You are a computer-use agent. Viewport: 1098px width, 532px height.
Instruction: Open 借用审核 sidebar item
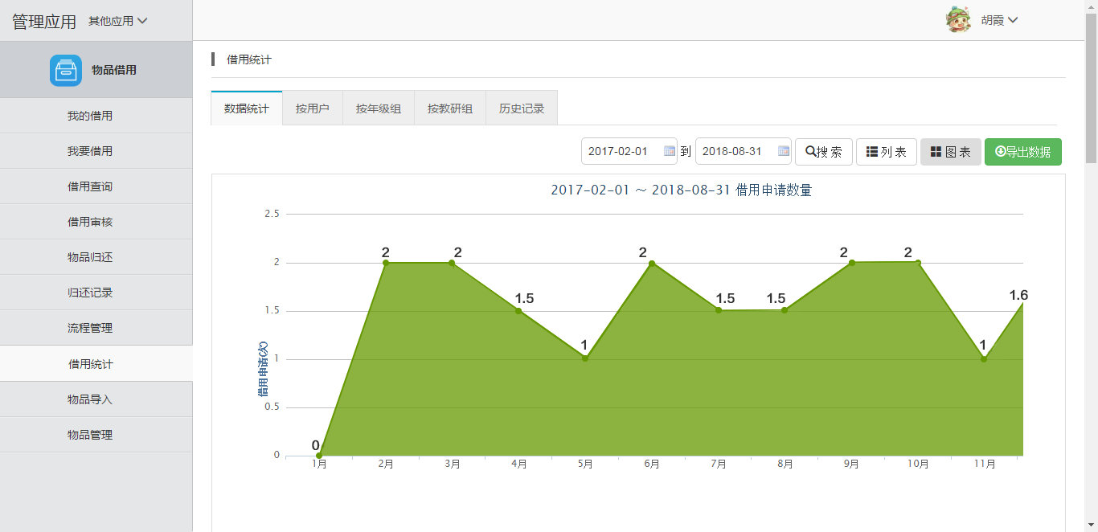90,222
